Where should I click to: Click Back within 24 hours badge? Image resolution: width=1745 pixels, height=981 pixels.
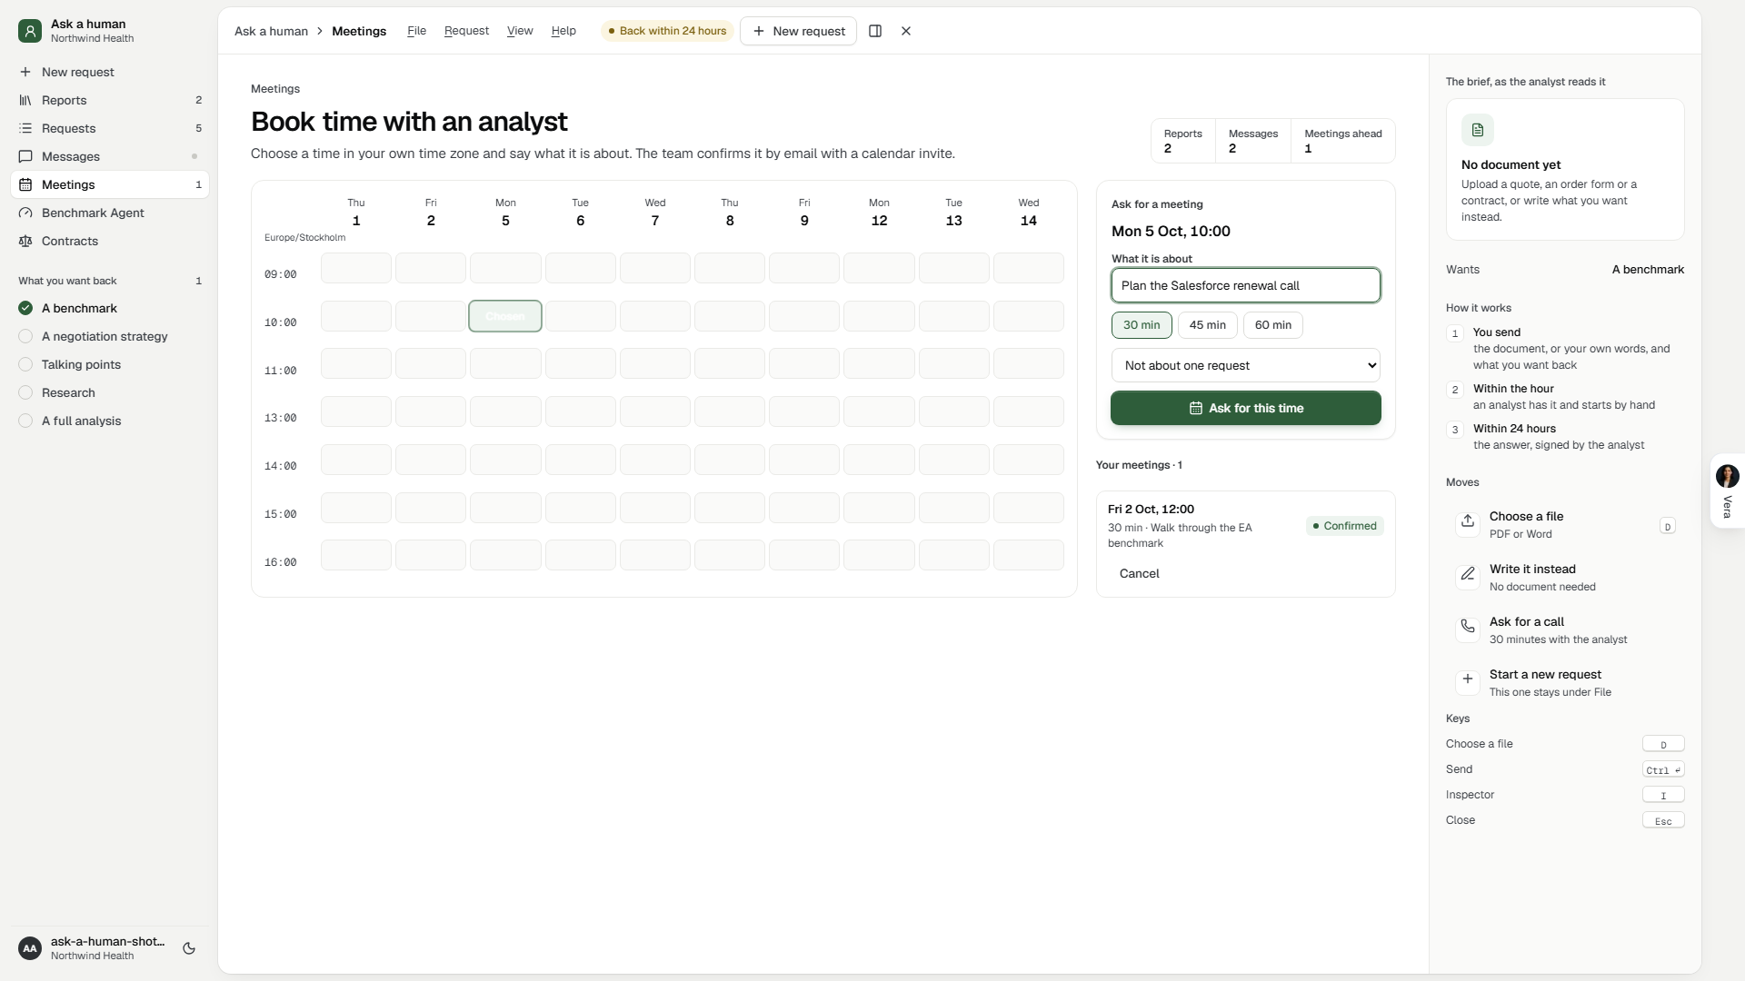[x=668, y=31]
